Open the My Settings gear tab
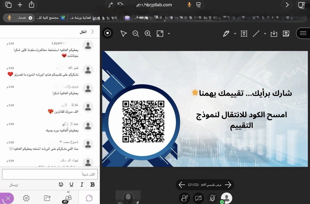The image size is (310, 204). coord(26,198)
